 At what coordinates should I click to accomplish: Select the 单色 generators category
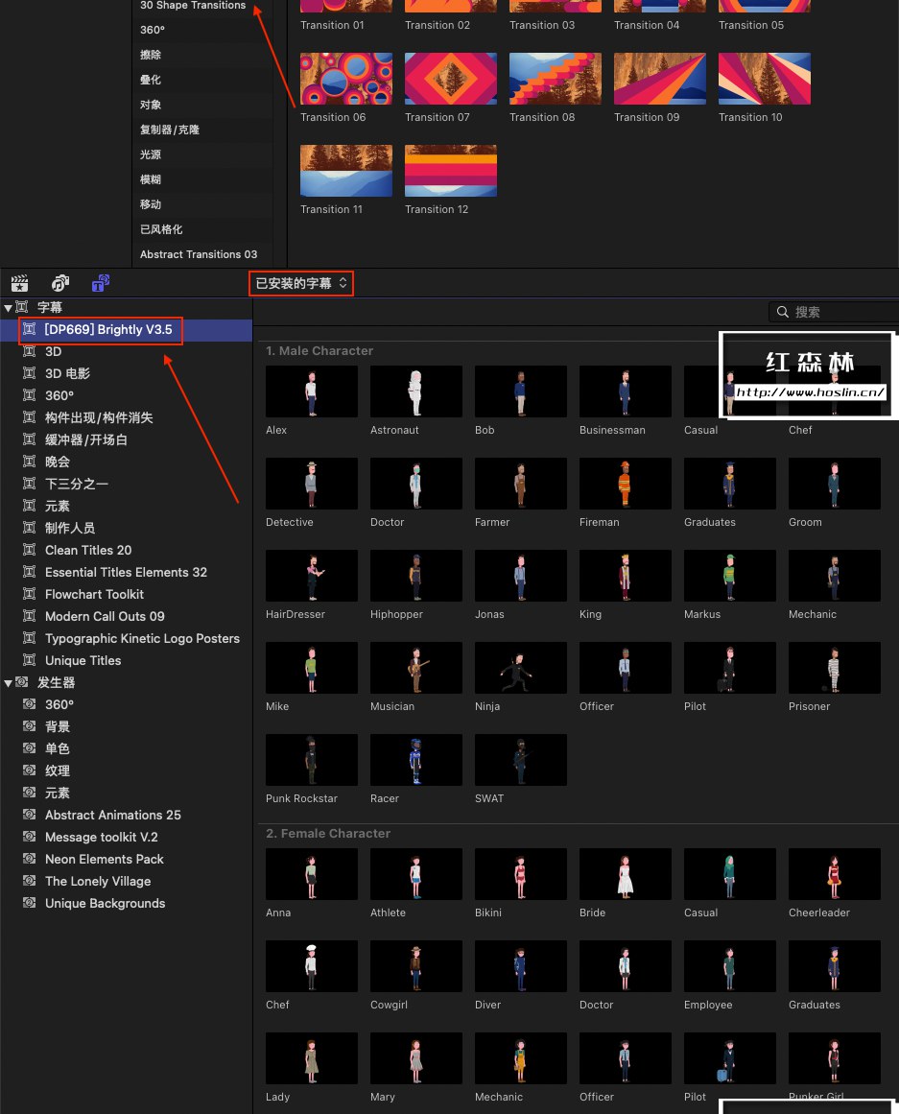126,748
